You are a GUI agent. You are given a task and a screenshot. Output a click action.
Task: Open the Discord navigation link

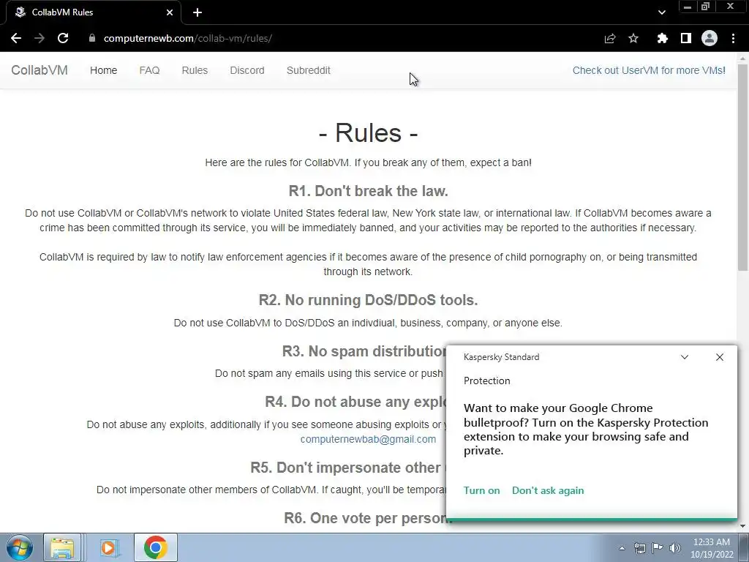point(247,70)
